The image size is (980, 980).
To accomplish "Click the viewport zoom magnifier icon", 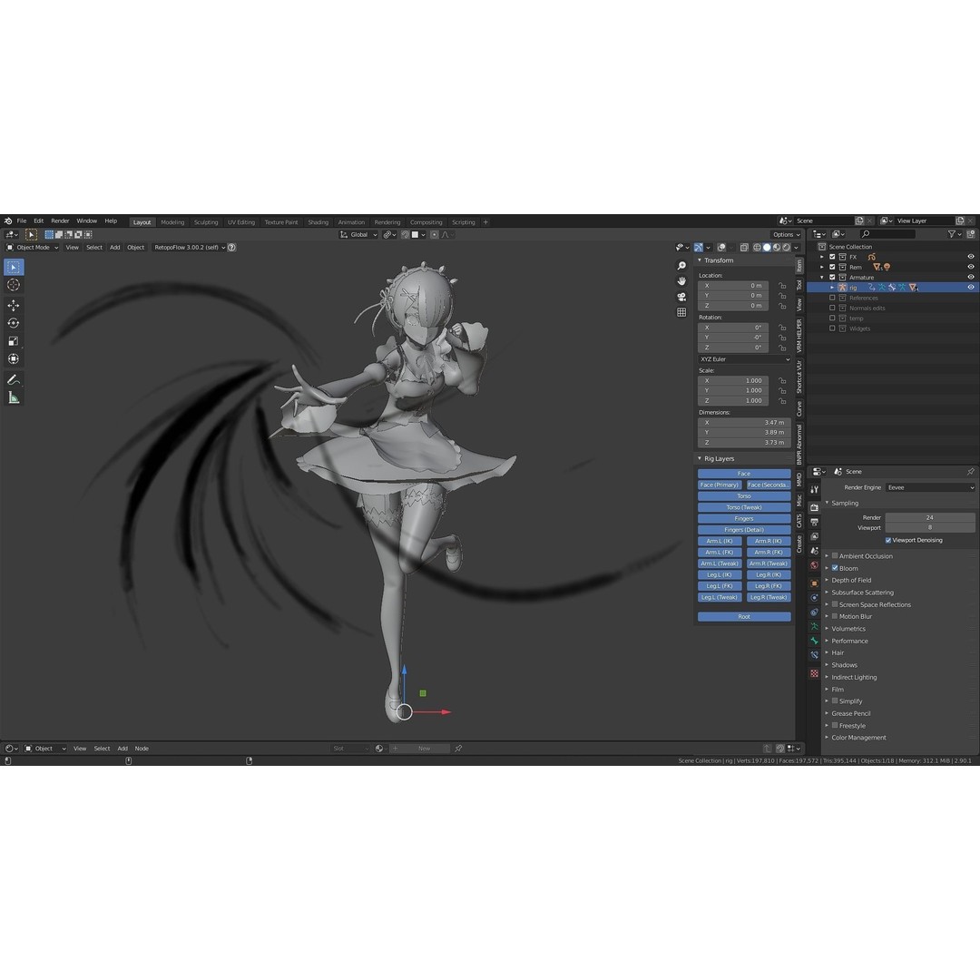I will (681, 266).
